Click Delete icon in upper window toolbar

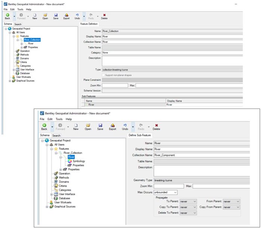105,15
